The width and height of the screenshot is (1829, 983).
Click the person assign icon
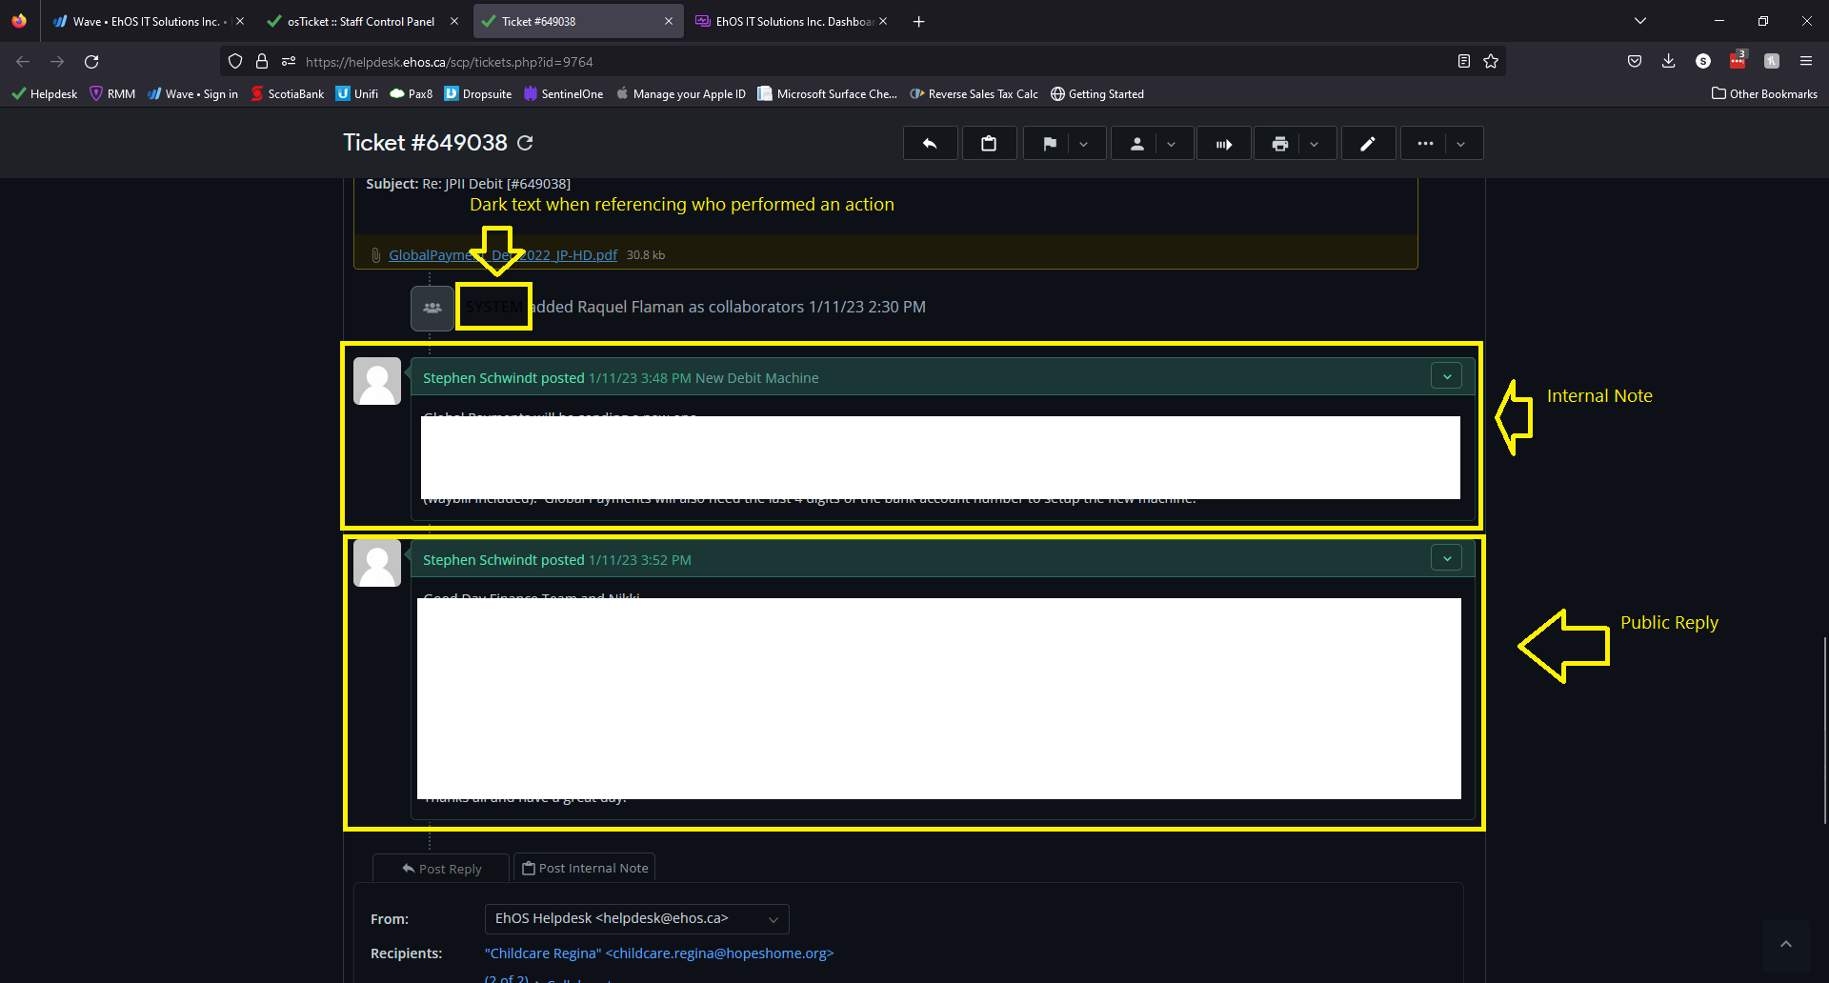coord(1136,144)
